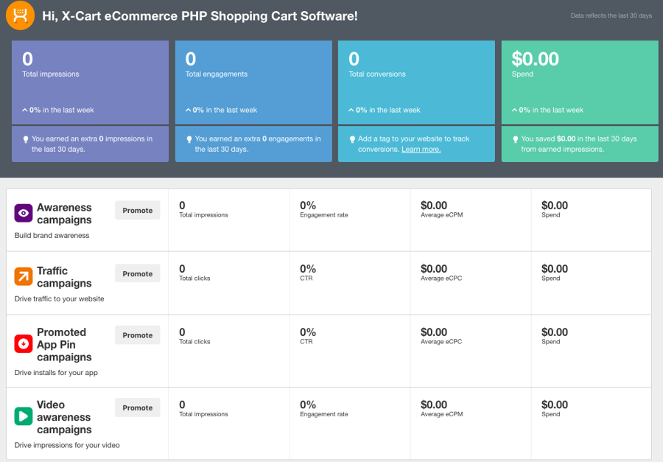663x462 pixels.
Task: Promote a Traffic campaign
Action: tap(138, 273)
